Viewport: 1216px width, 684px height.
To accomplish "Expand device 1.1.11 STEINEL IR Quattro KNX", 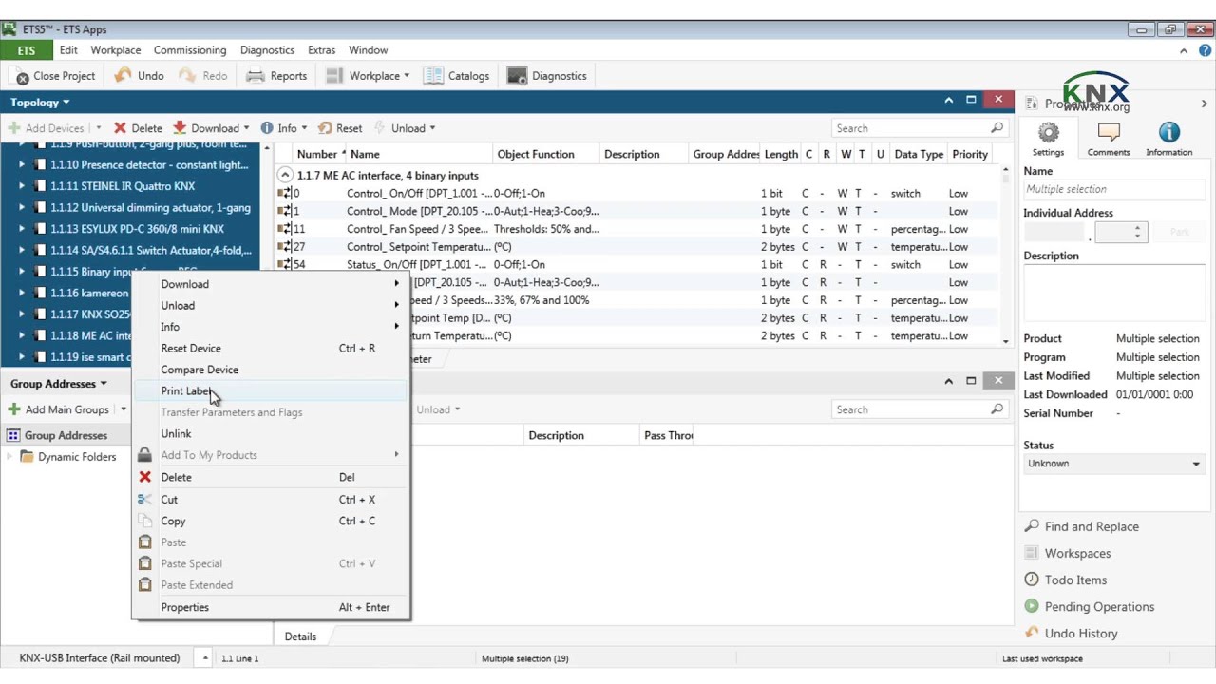I will 22,186.
